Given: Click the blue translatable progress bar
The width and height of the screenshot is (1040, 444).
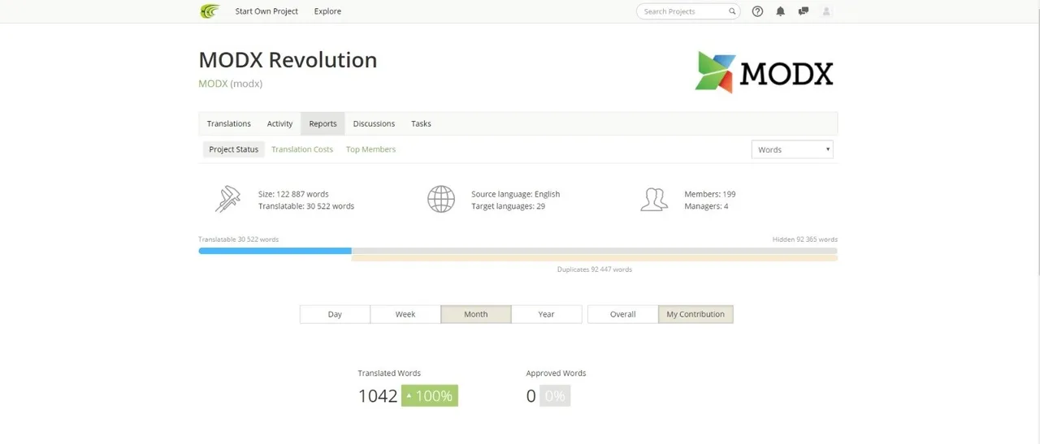Looking at the screenshot, I should point(275,251).
